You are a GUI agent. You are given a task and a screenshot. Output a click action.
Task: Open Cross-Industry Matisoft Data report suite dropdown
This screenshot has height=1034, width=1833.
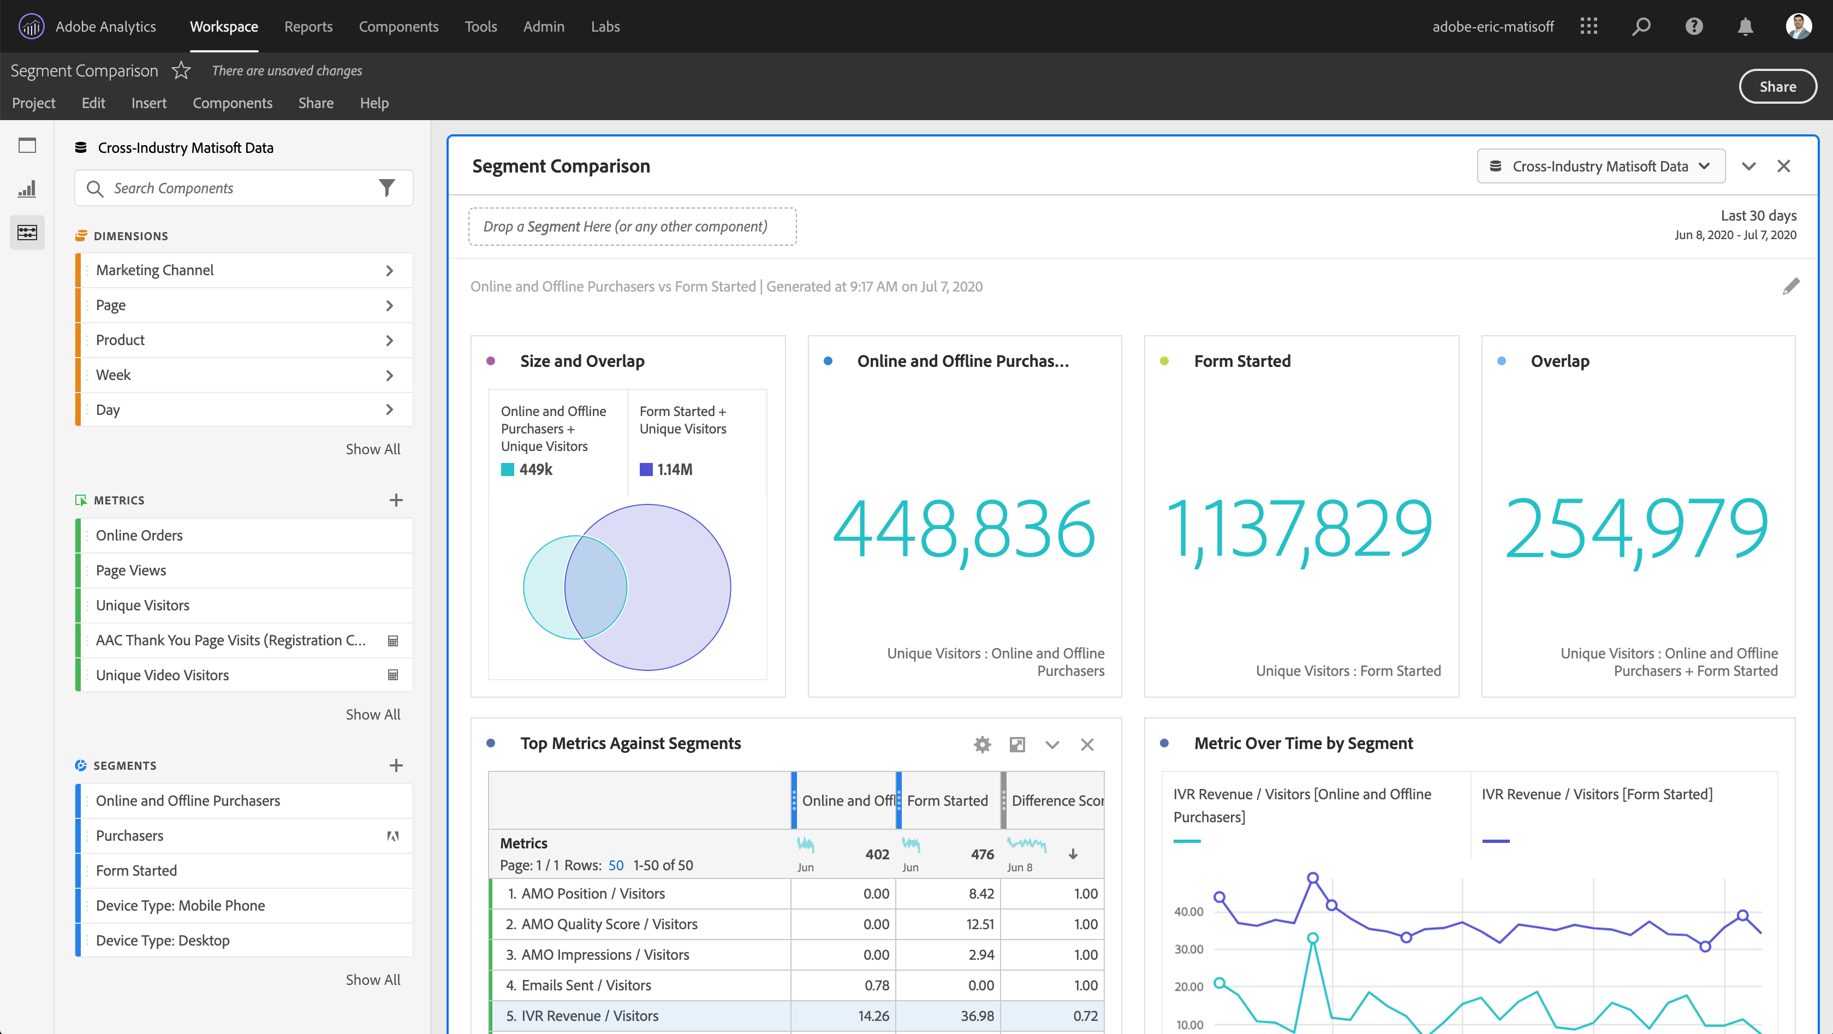coord(1601,166)
